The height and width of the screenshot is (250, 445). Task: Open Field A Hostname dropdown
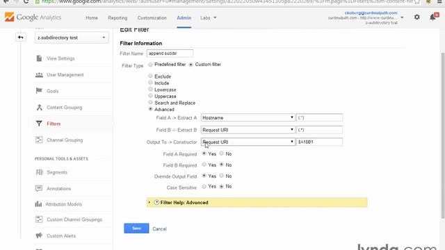[x=248, y=117]
